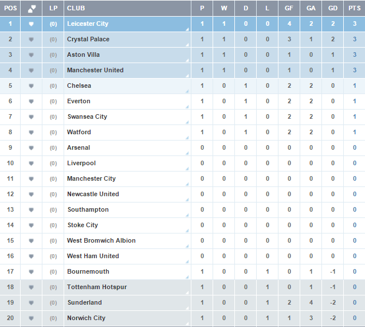Image resolution: width=365 pixels, height=327 pixels.
Task: Click the position movement arrows header icon
Action: 32,9
